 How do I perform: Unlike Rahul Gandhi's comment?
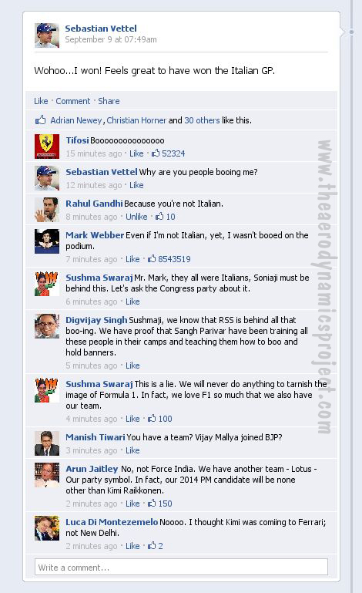pyautogui.click(x=136, y=217)
